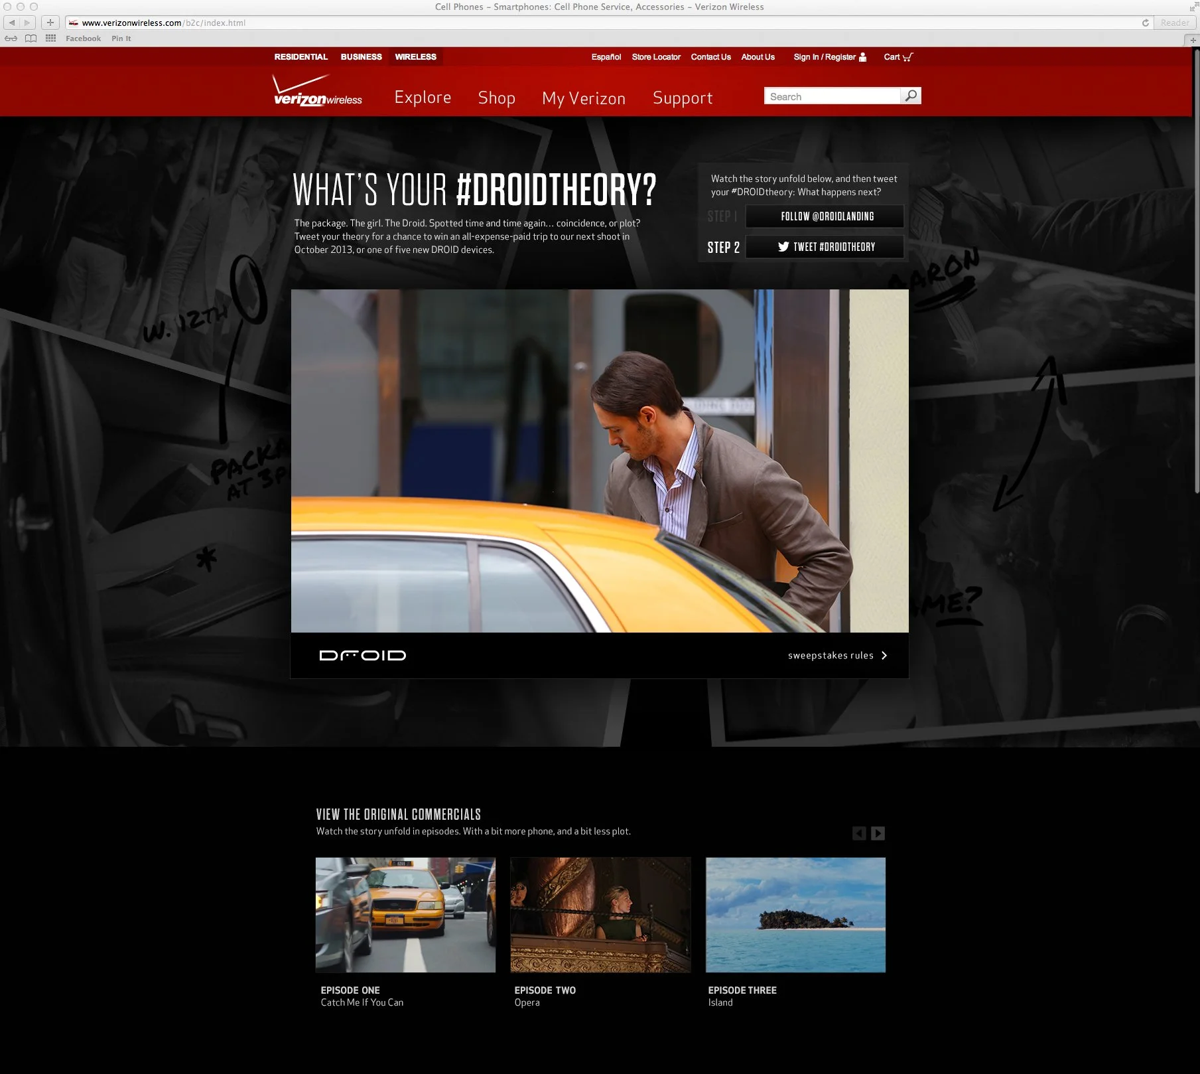1200x1074 pixels.
Task: Click the Sign In person icon
Action: point(862,57)
